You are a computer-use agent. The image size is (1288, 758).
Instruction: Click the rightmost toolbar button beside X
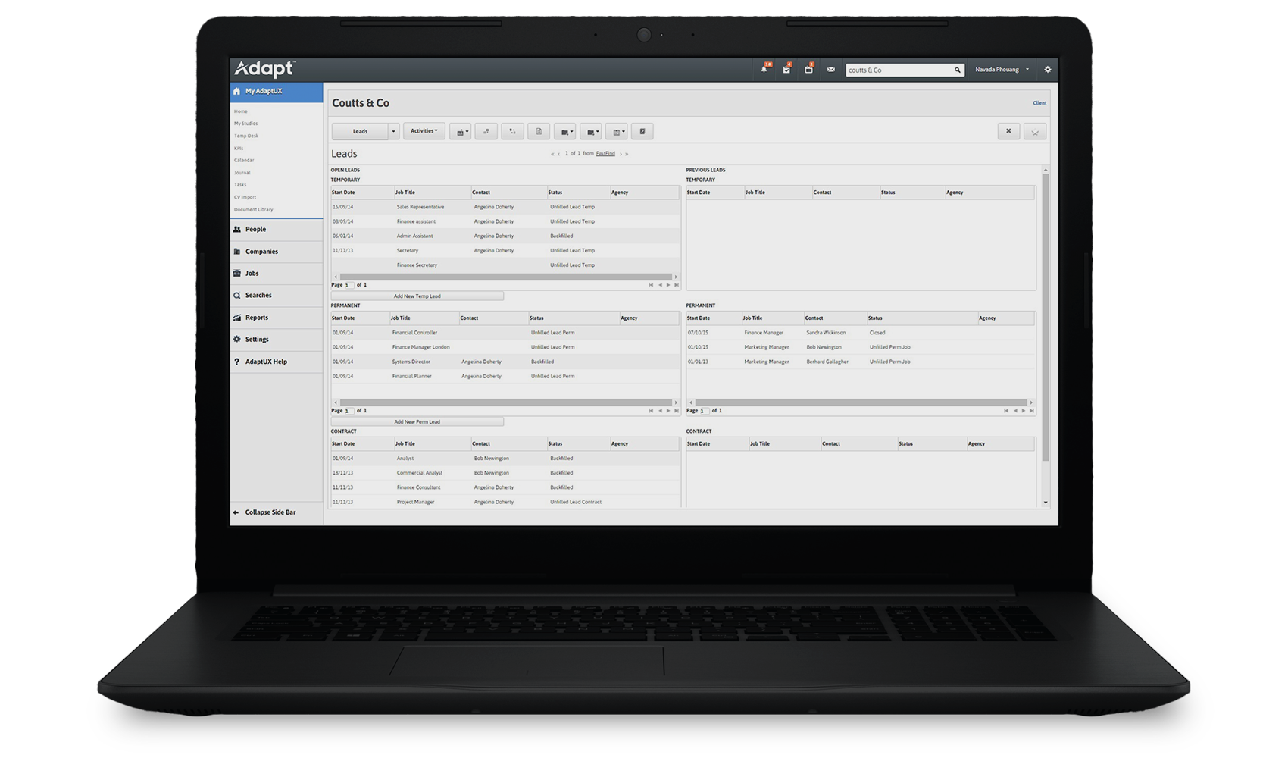point(1035,131)
